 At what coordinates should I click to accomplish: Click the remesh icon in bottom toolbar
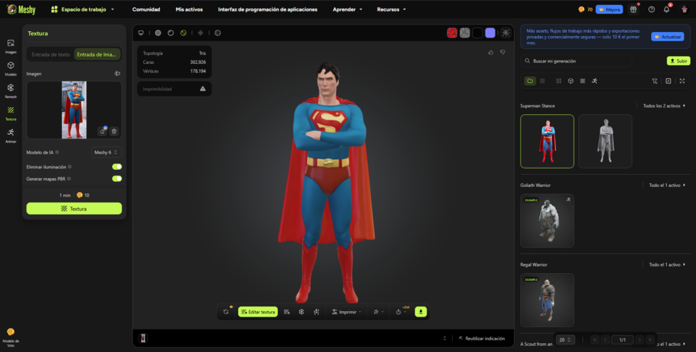pos(301,312)
